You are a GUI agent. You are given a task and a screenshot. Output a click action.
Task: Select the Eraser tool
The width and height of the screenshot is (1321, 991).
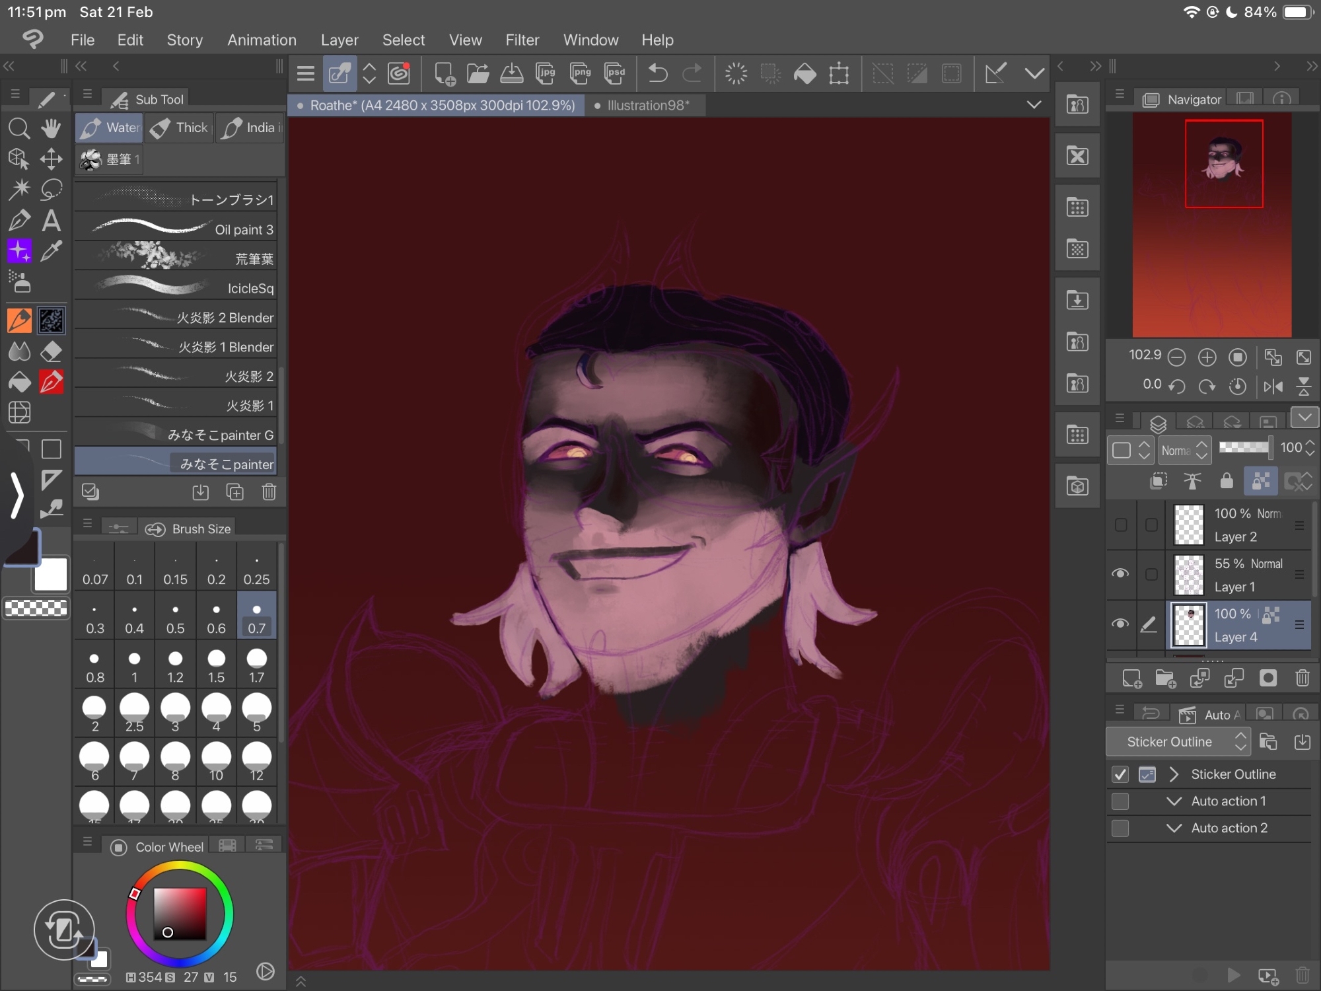(x=52, y=351)
